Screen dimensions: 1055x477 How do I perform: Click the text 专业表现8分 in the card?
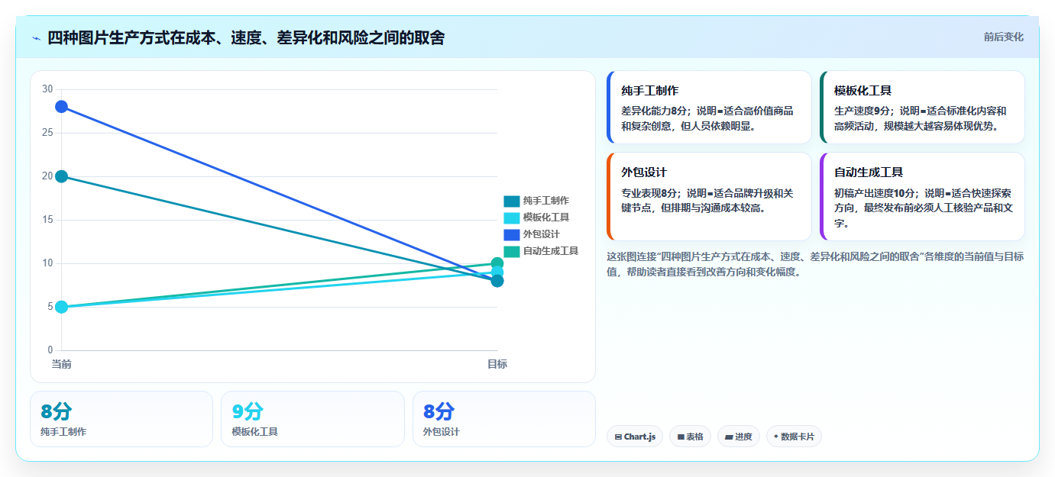coord(649,192)
